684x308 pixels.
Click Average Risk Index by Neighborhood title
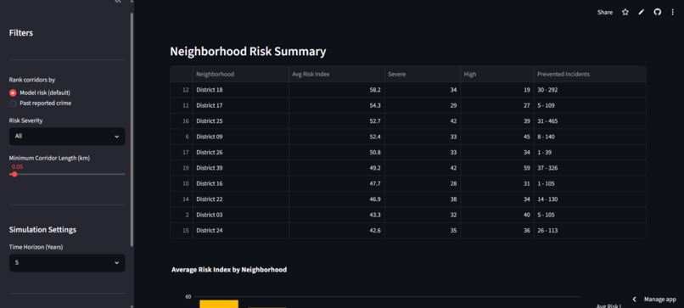click(229, 270)
